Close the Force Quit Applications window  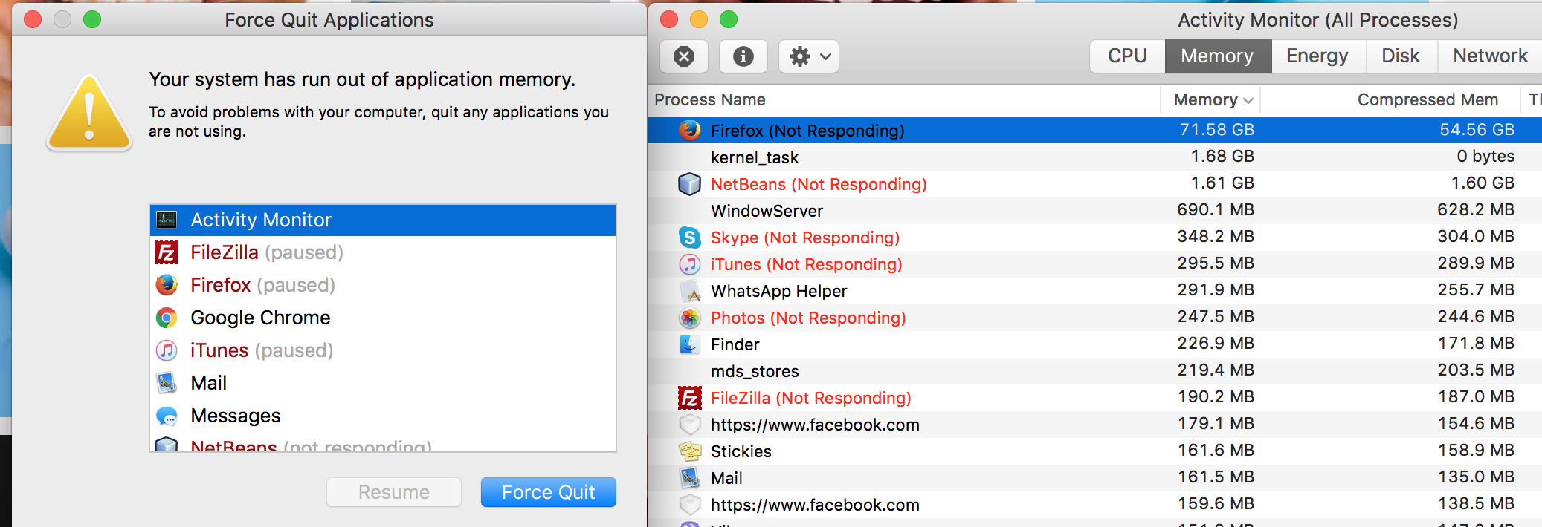click(x=33, y=19)
